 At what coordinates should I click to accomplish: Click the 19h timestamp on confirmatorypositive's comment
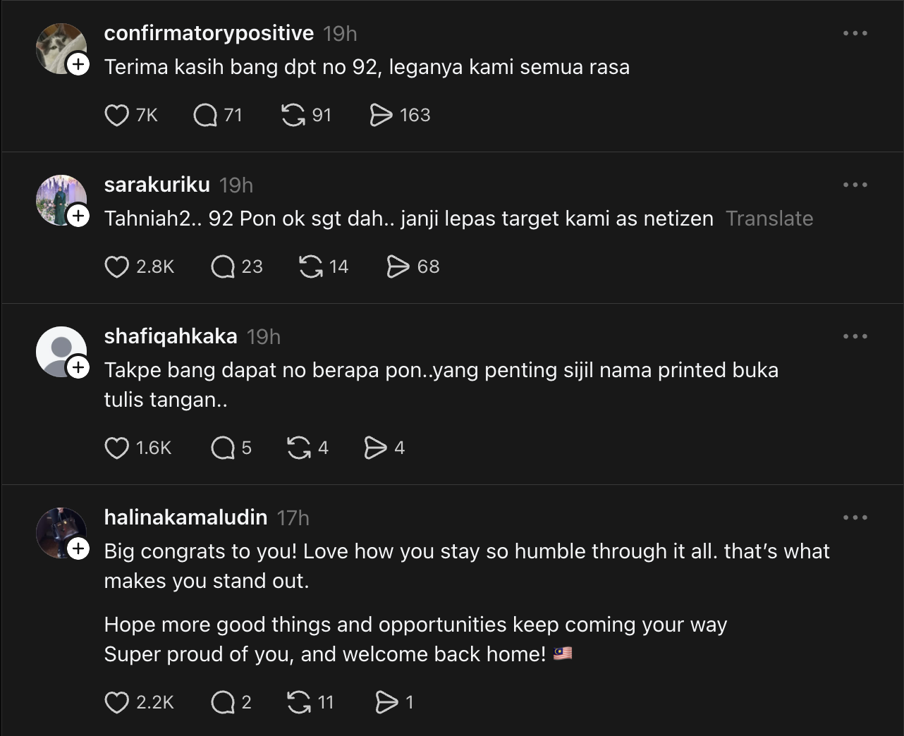pyautogui.click(x=340, y=33)
